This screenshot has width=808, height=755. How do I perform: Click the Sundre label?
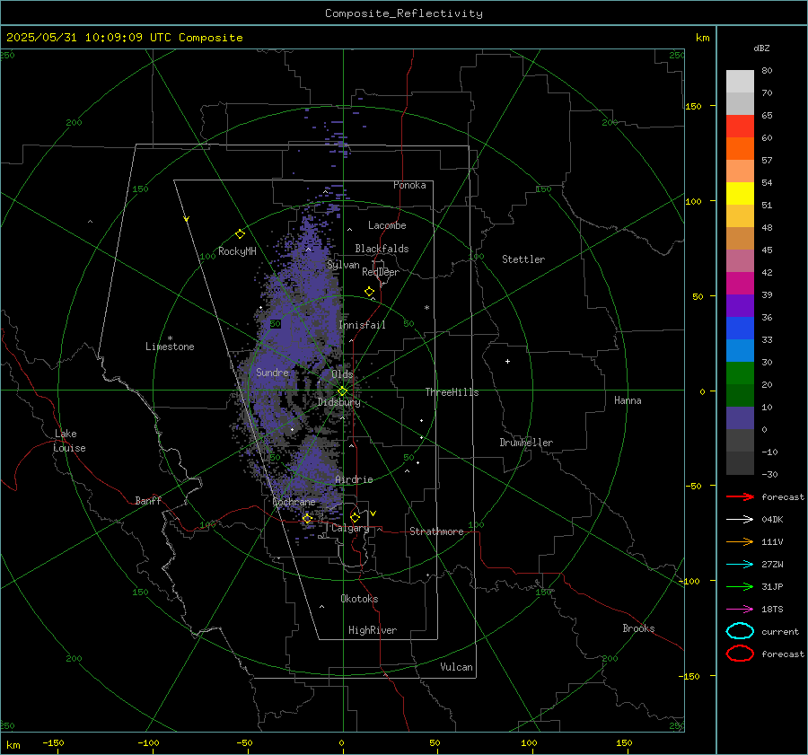(272, 372)
